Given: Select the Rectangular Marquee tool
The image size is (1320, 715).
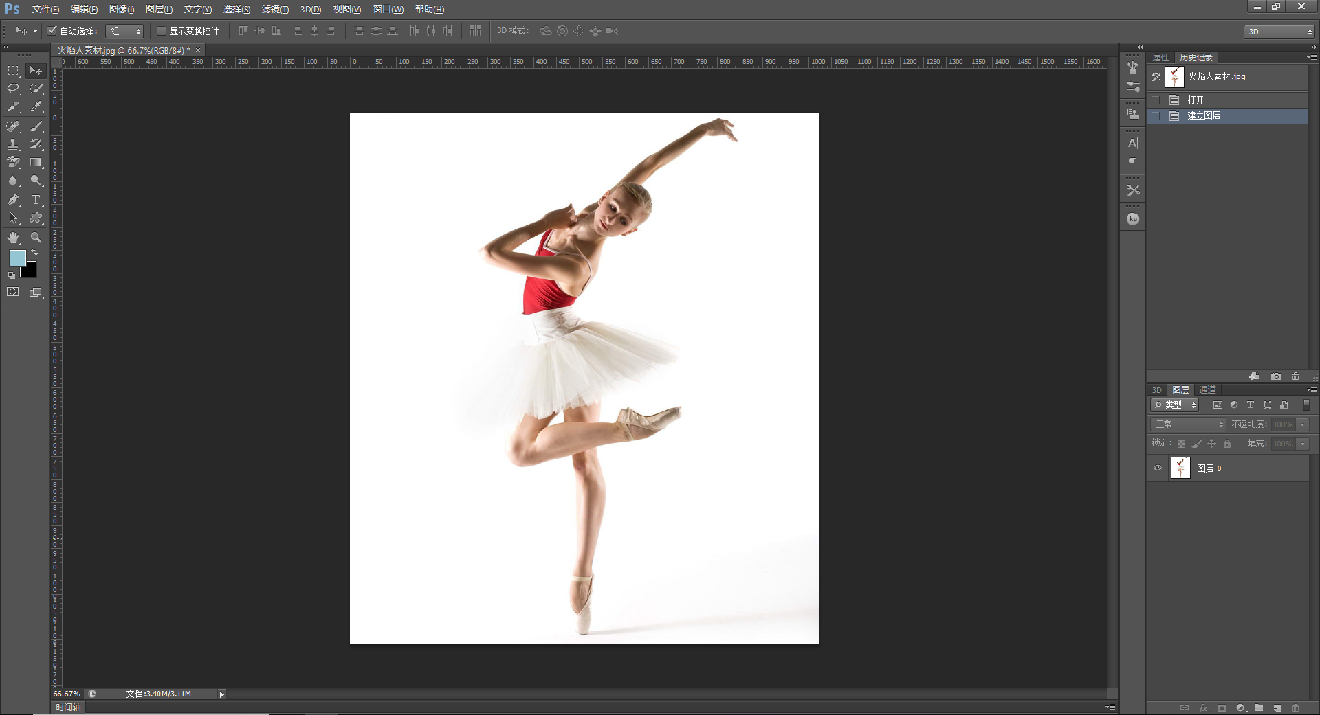Looking at the screenshot, I should click(x=13, y=70).
